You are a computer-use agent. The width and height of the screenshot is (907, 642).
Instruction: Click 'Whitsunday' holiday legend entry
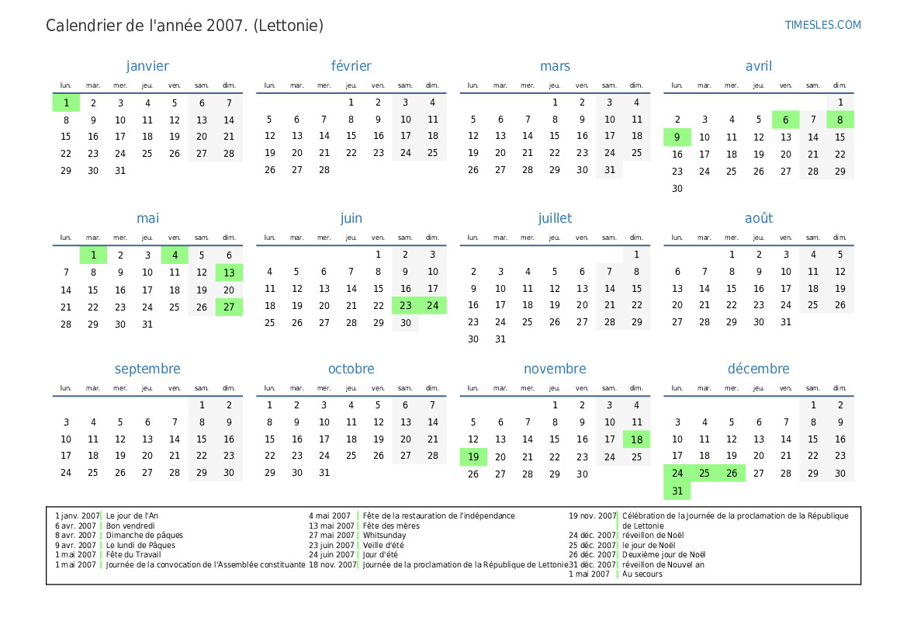[384, 535]
